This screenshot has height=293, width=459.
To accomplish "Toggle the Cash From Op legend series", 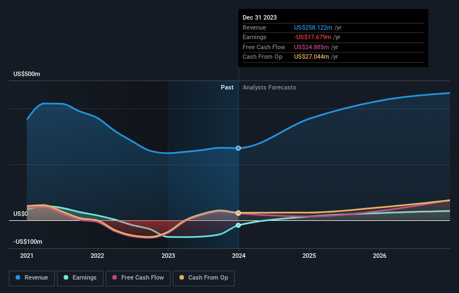I will click(x=204, y=278).
